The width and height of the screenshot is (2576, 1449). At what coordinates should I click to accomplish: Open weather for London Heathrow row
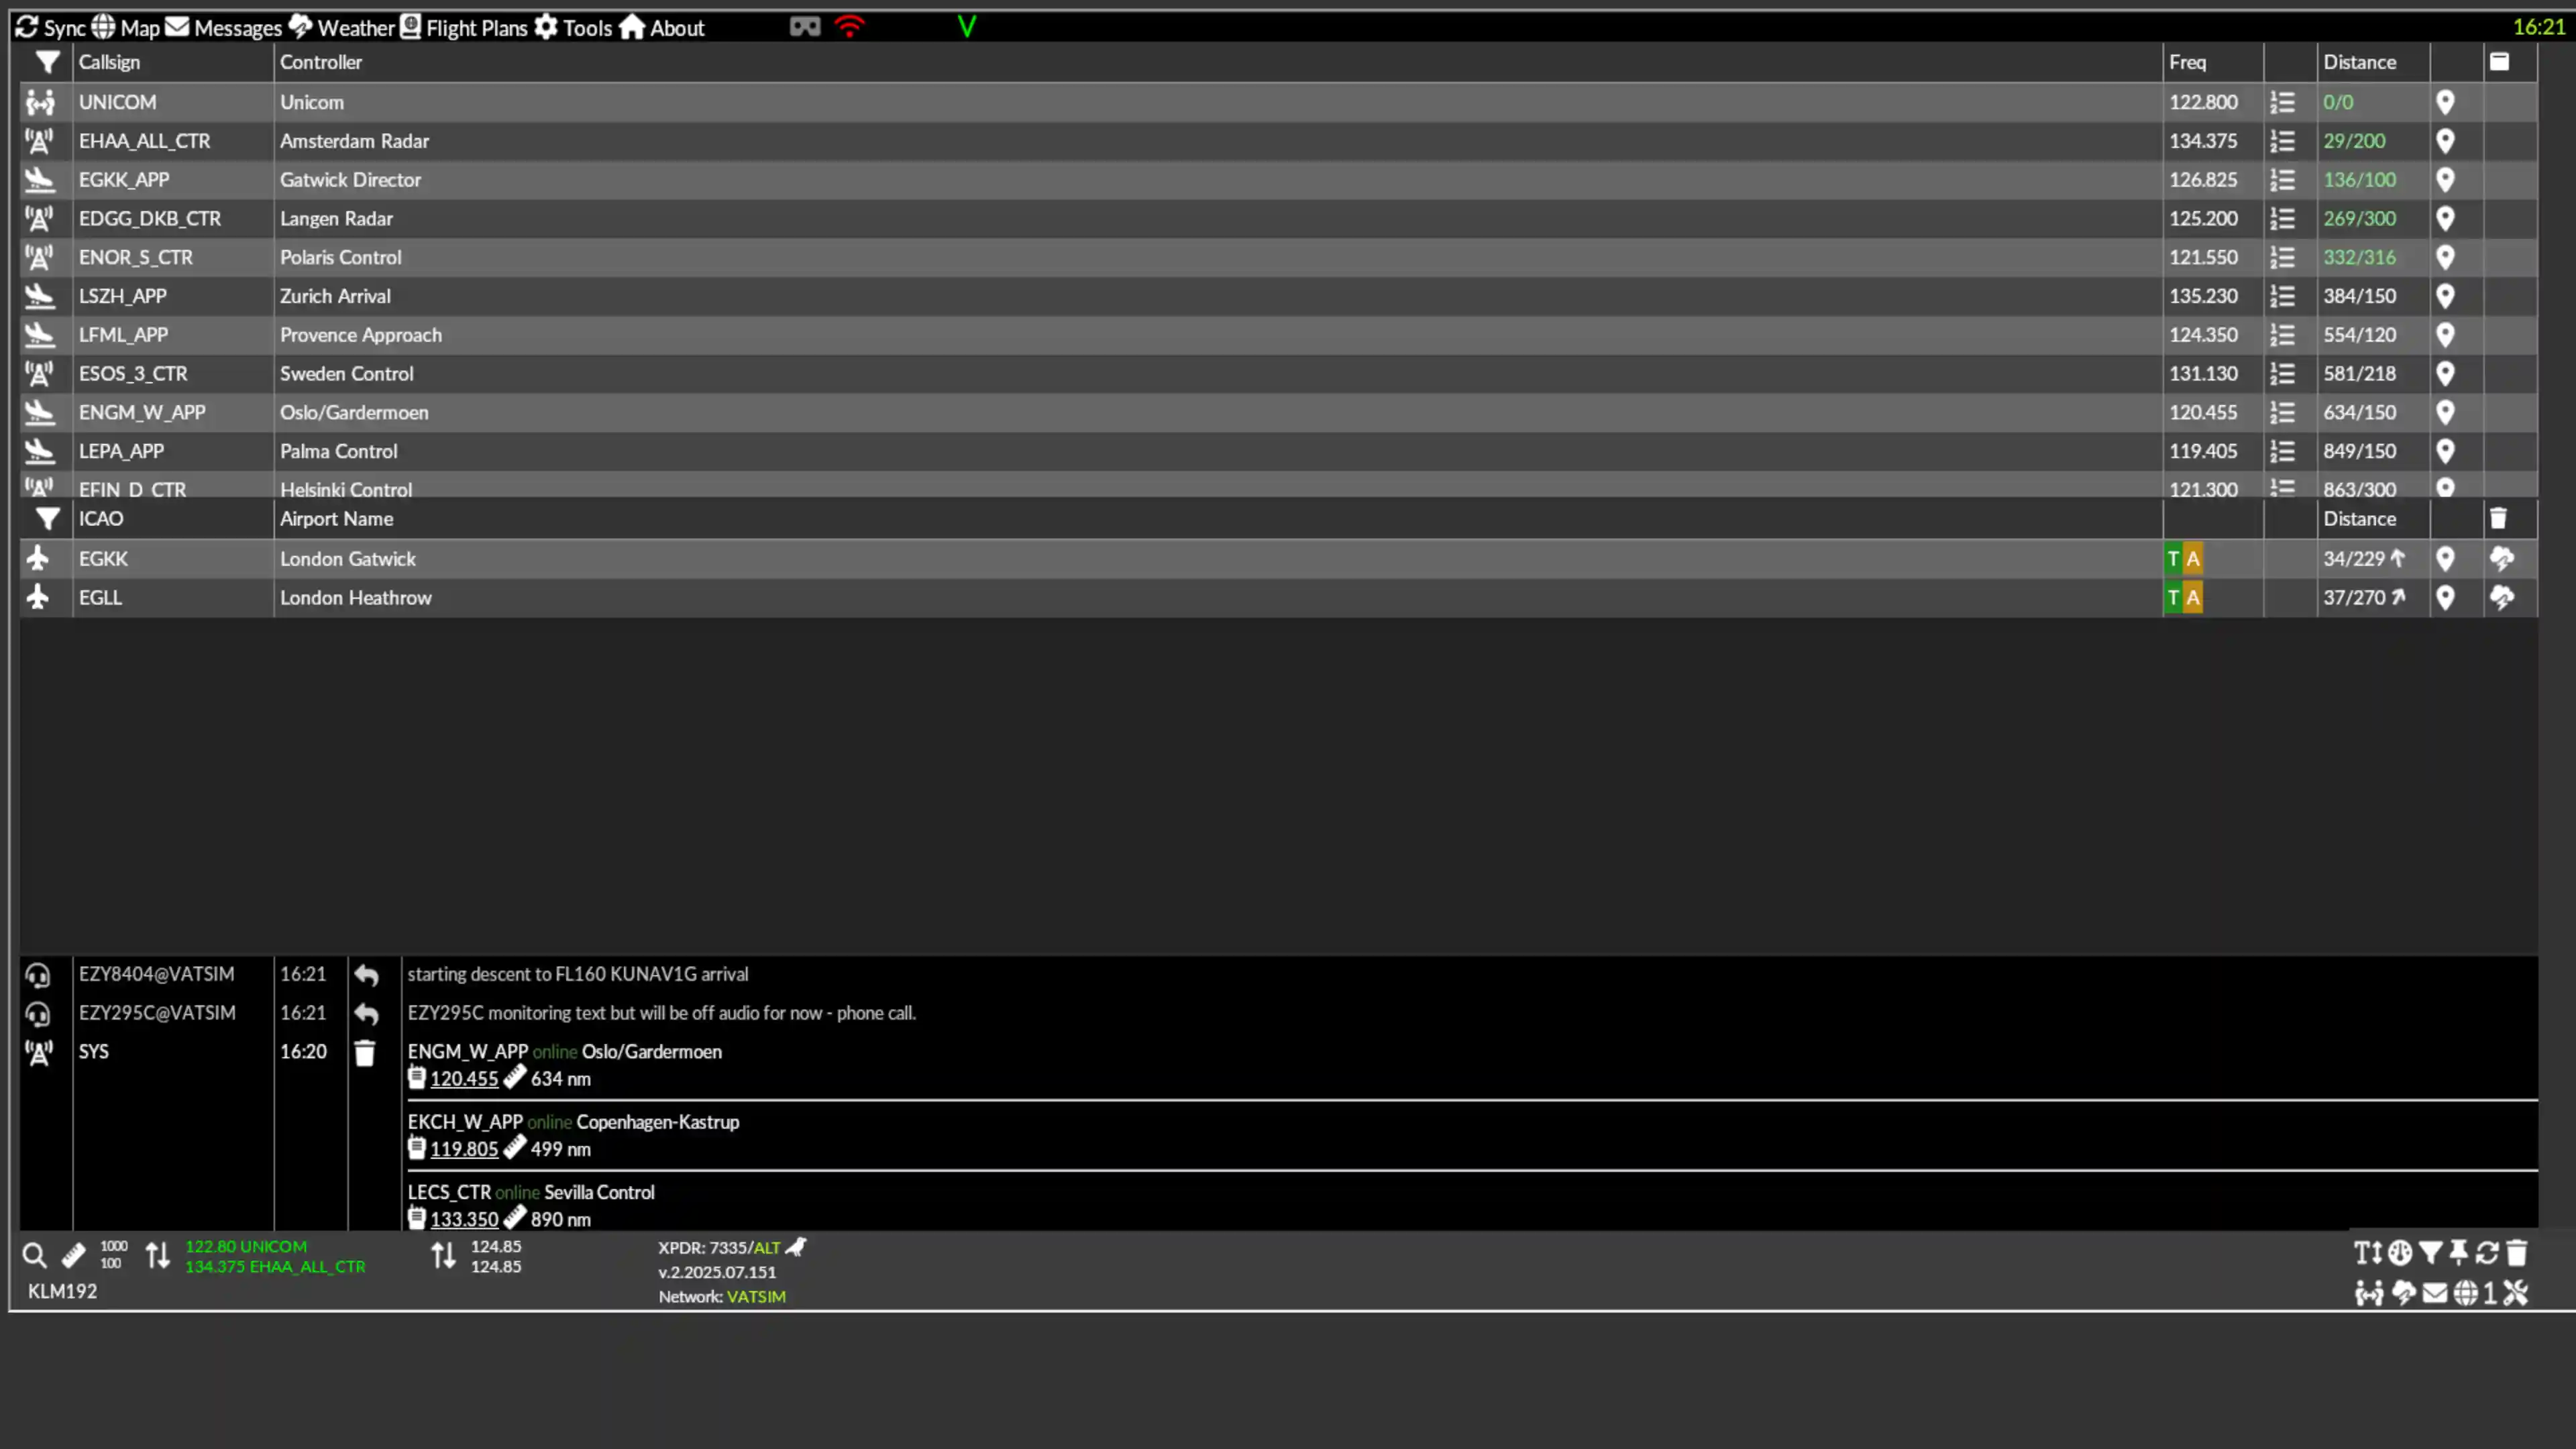click(x=2501, y=598)
